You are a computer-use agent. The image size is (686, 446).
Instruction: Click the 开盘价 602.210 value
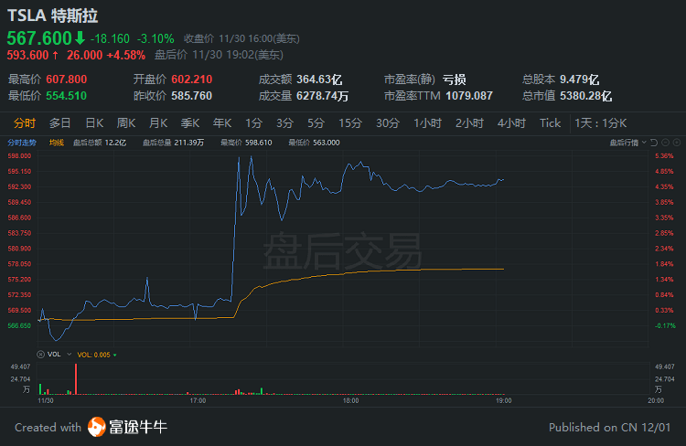click(192, 80)
